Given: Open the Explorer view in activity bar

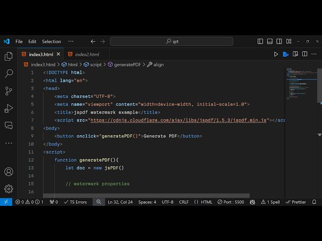Looking at the screenshot, I should (9, 57).
